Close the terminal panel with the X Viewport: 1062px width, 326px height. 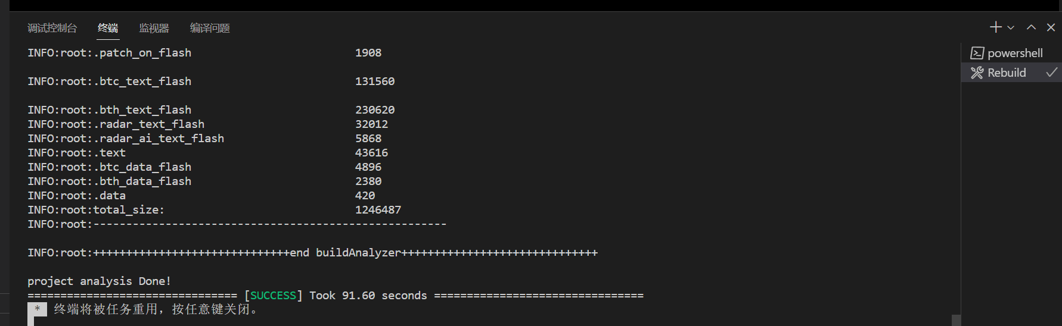coord(1051,27)
